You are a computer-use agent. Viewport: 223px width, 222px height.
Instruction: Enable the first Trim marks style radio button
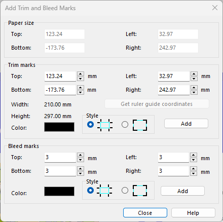[90, 125]
